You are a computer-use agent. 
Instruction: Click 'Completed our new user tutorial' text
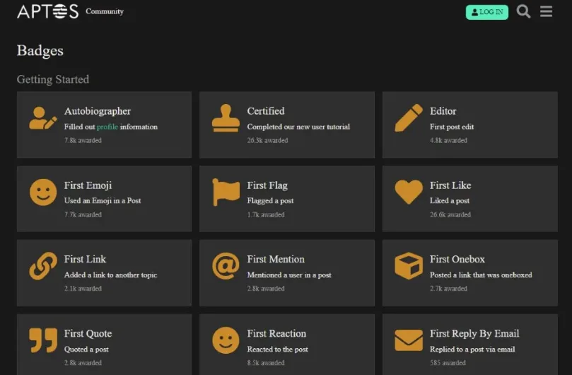click(298, 127)
